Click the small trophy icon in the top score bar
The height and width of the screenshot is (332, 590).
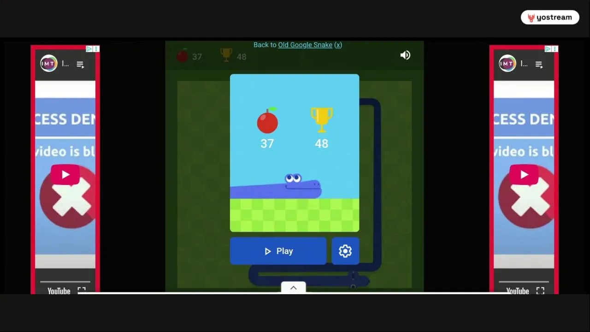(x=226, y=55)
